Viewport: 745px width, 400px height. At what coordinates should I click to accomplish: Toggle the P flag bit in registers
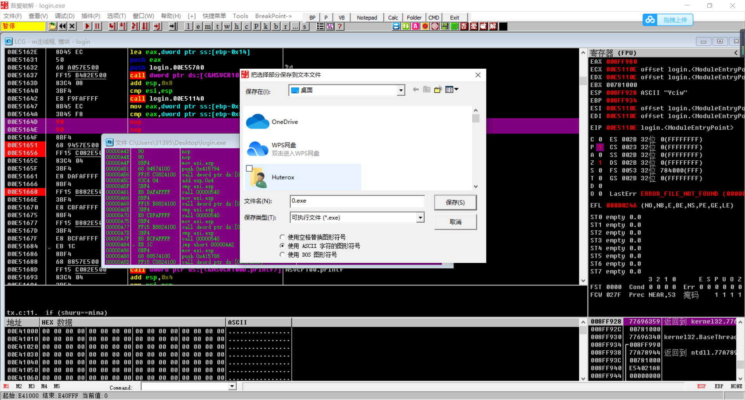click(600, 147)
